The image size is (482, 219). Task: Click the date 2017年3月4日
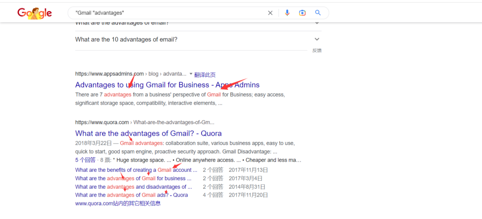coord(245,178)
